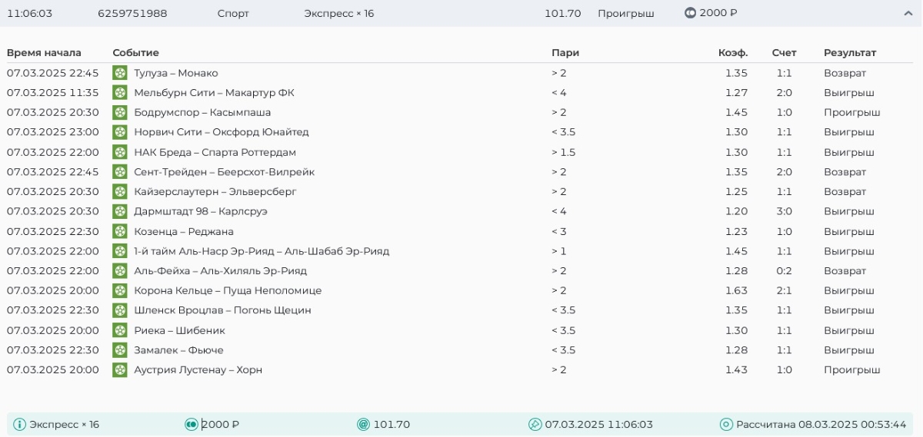Click the bet number 6259751988
The image size is (923, 437).
tap(132, 13)
